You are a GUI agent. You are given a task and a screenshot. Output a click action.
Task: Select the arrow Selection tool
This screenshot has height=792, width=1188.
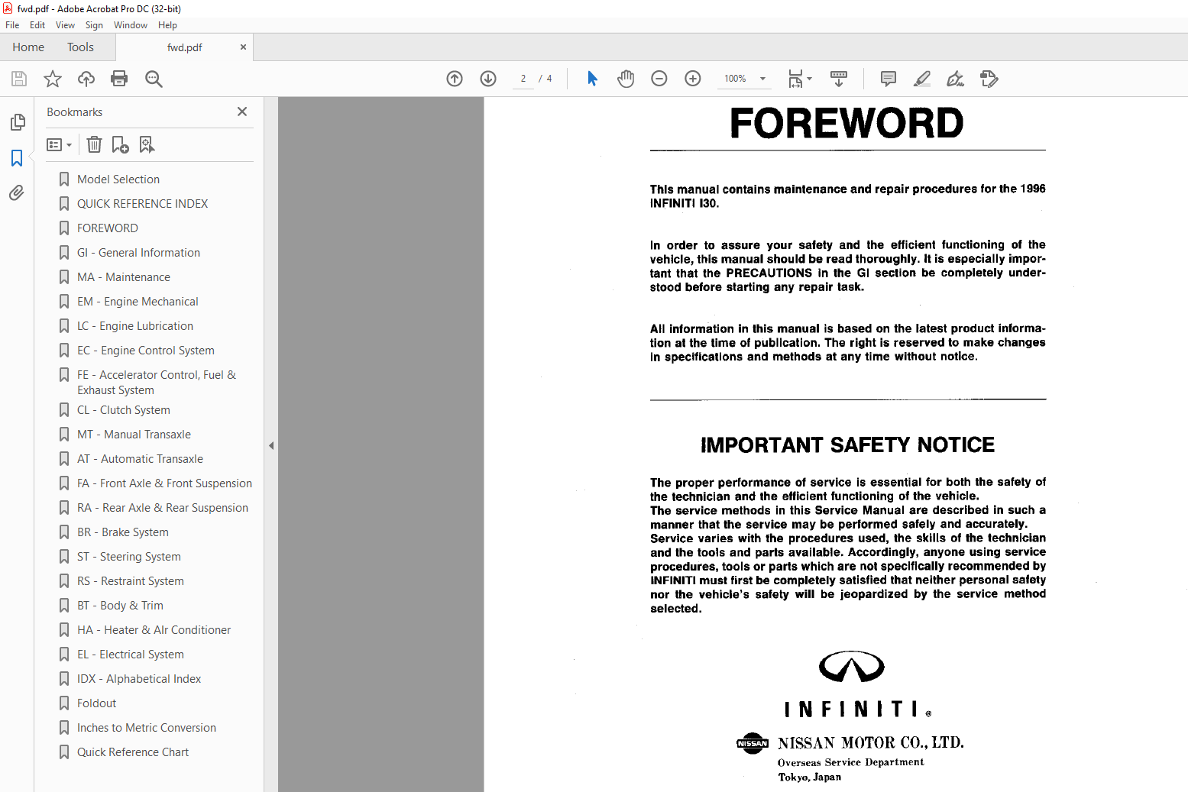[x=592, y=79]
